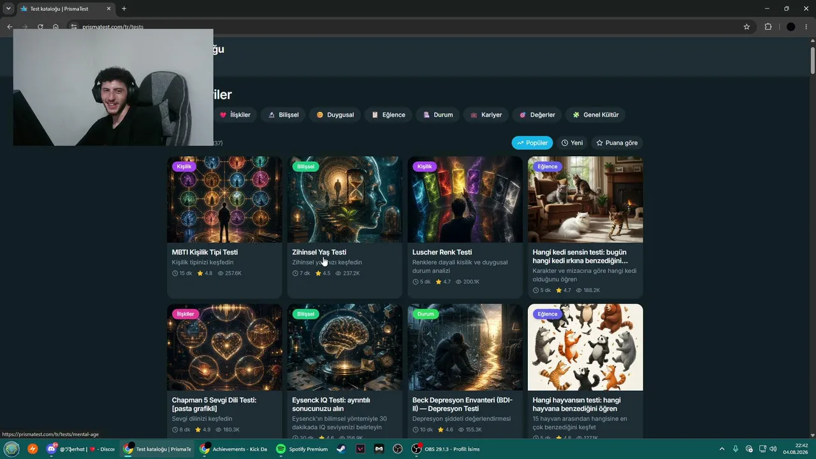Expand the tab search dropdown arrow

click(x=8, y=9)
